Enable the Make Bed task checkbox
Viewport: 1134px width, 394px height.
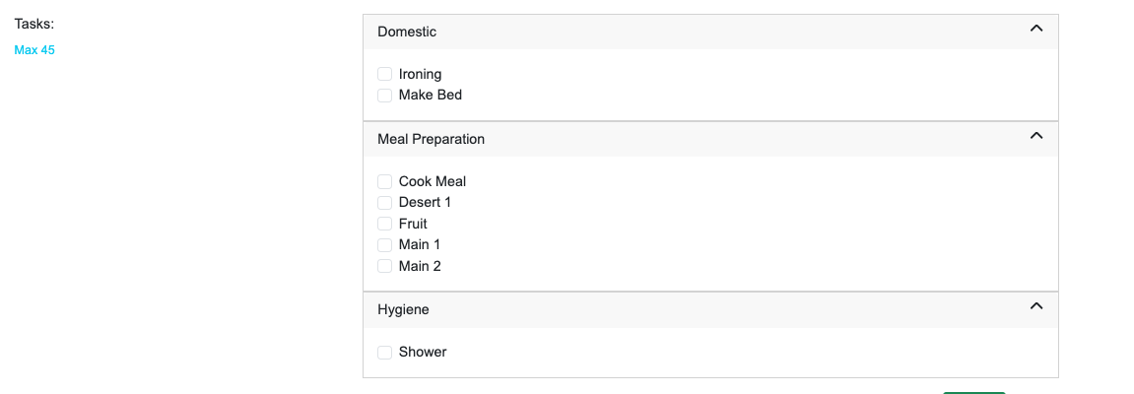point(385,96)
